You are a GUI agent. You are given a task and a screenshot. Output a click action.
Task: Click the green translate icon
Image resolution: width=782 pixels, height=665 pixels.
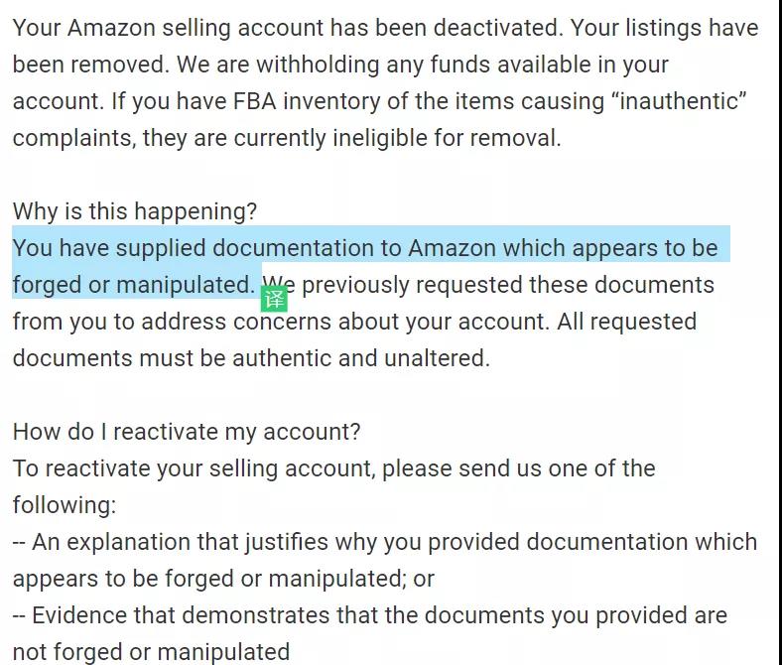click(x=275, y=298)
